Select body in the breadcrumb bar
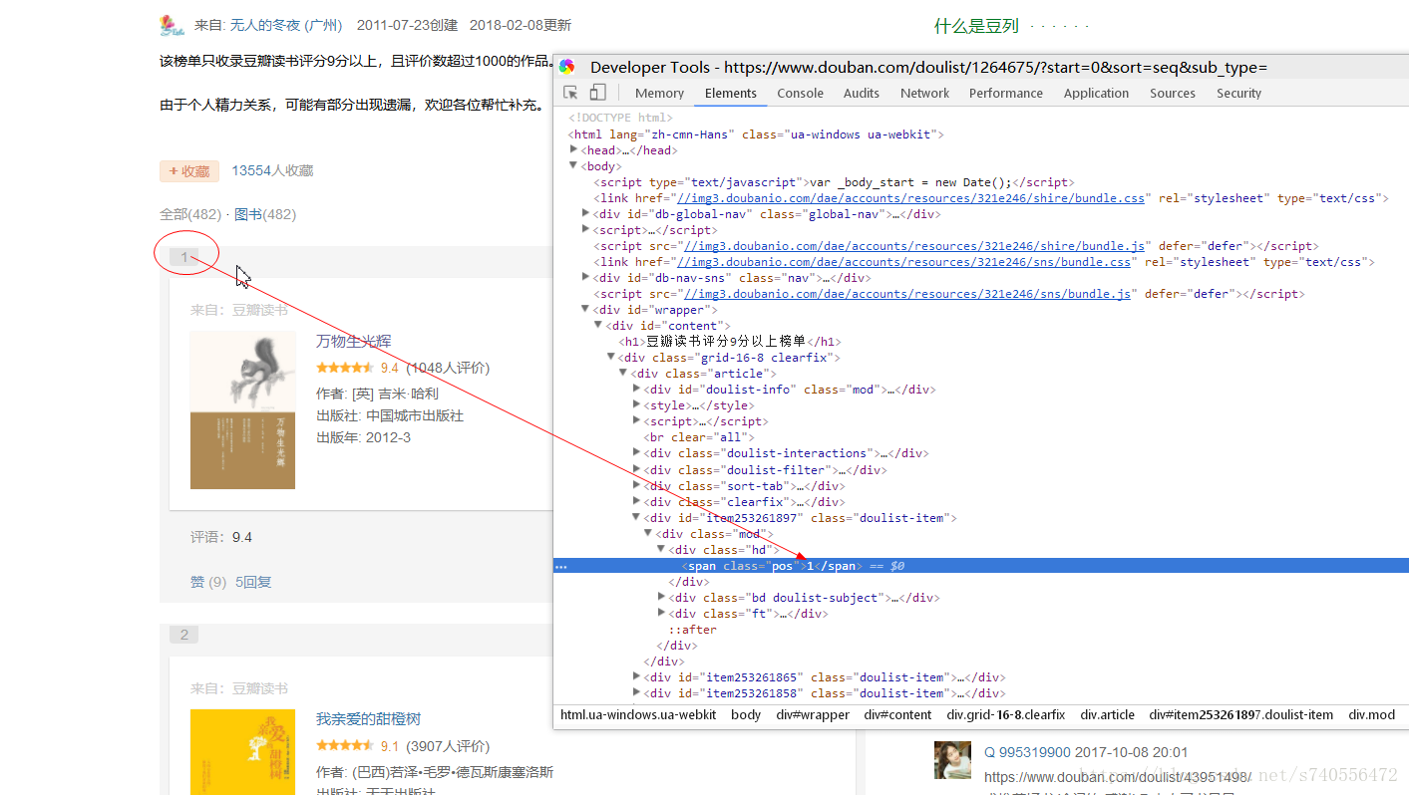The height and width of the screenshot is (795, 1409). coord(746,714)
